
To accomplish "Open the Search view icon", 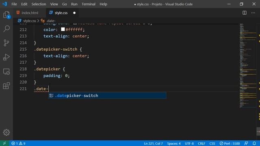I will (x=6, y=29).
